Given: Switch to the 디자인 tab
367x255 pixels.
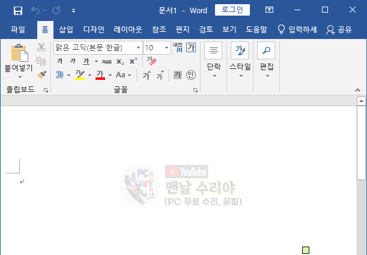Looking at the screenshot, I should (x=94, y=29).
